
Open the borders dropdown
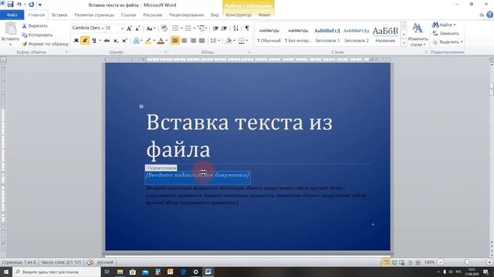243,41
